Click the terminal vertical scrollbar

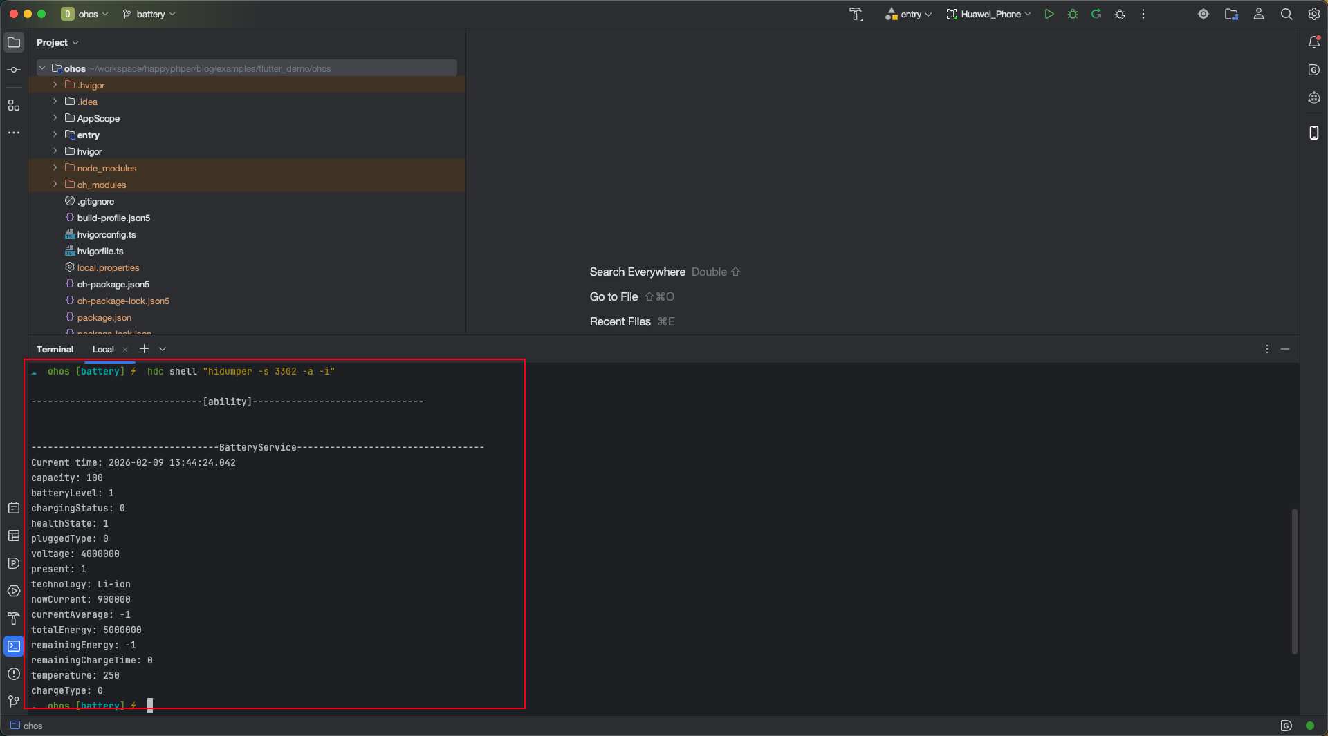coord(1294,581)
